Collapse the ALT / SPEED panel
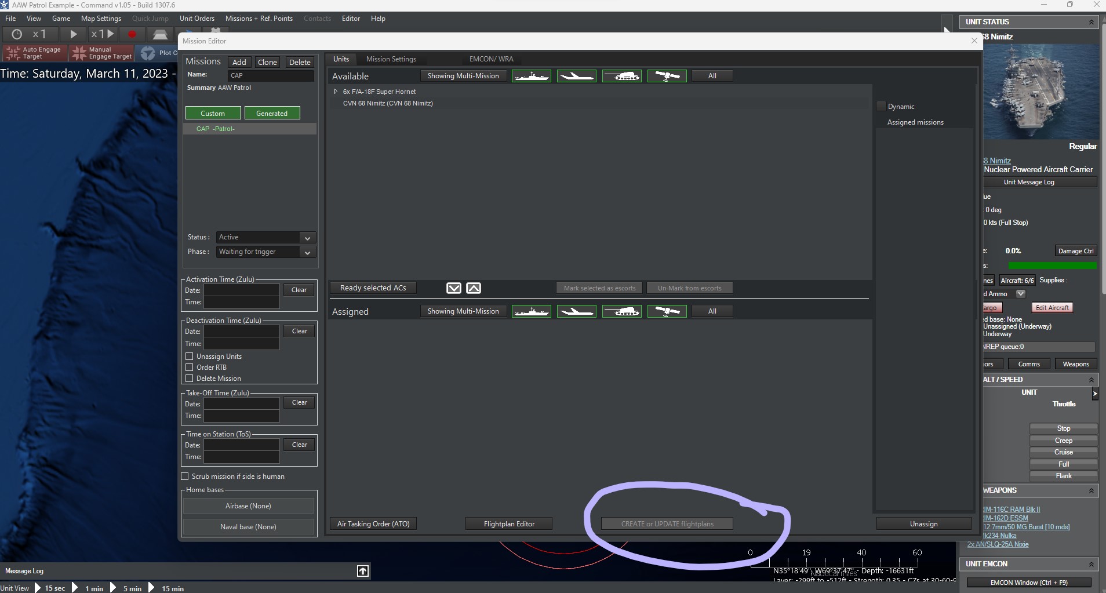The image size is (1106, 593). [x=1092, y=380]
